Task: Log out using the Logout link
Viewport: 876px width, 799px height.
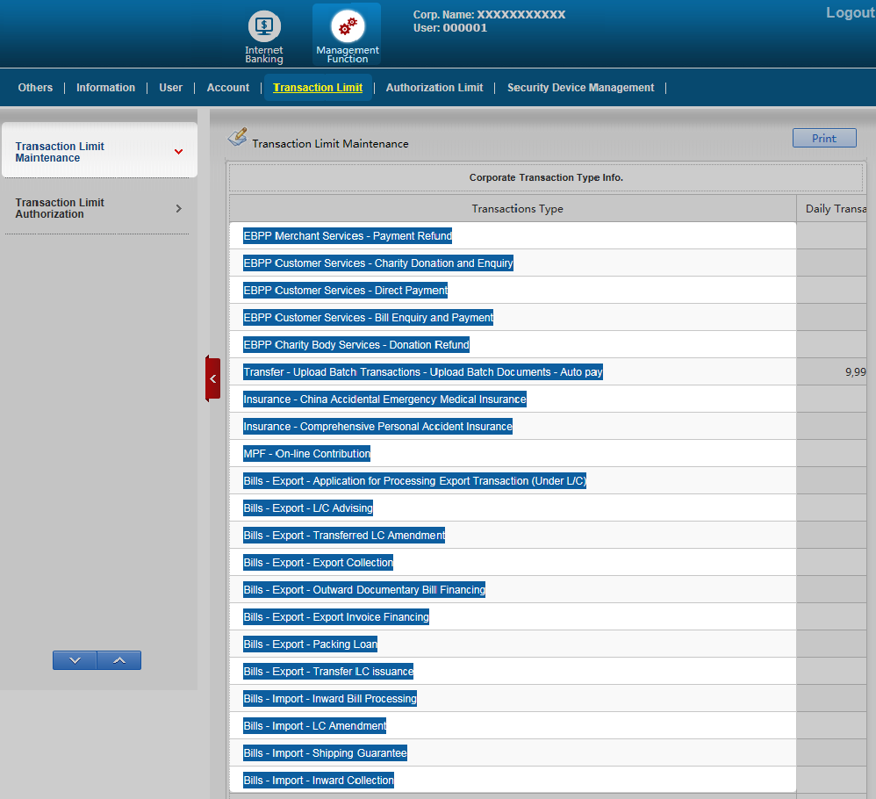Action: point(849,13)
